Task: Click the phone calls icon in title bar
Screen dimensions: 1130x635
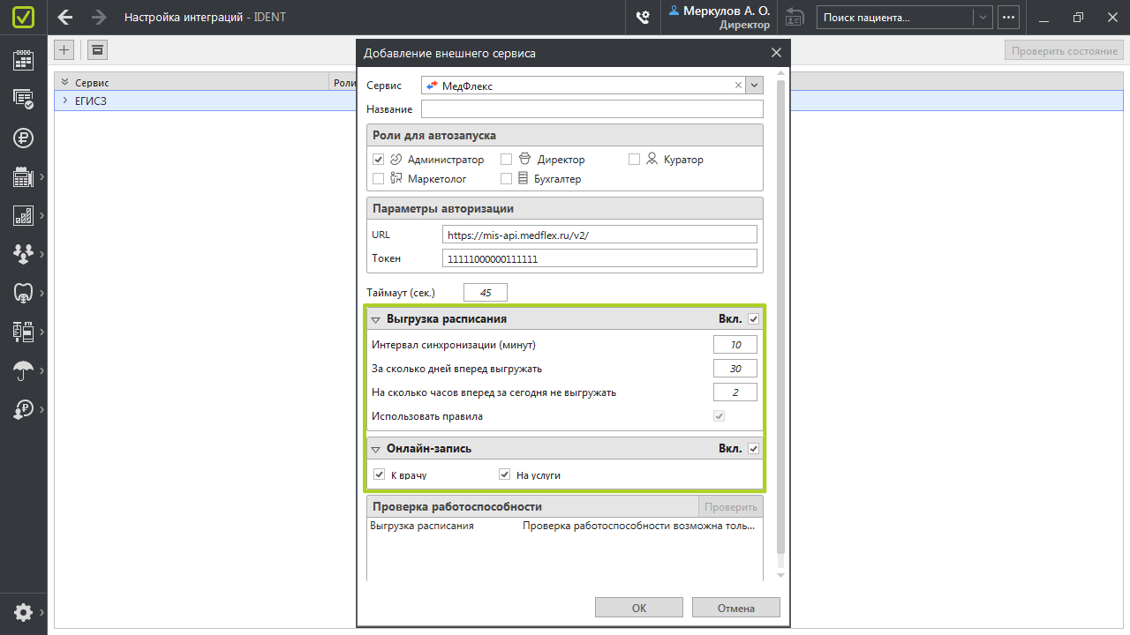Action: pos(643,18)
